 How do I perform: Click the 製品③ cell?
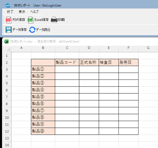tap(43, 83)
